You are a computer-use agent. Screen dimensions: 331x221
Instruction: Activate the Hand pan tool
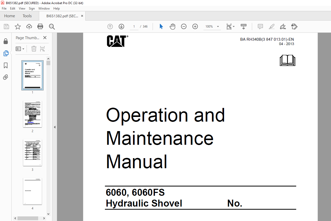pos(172,27)
